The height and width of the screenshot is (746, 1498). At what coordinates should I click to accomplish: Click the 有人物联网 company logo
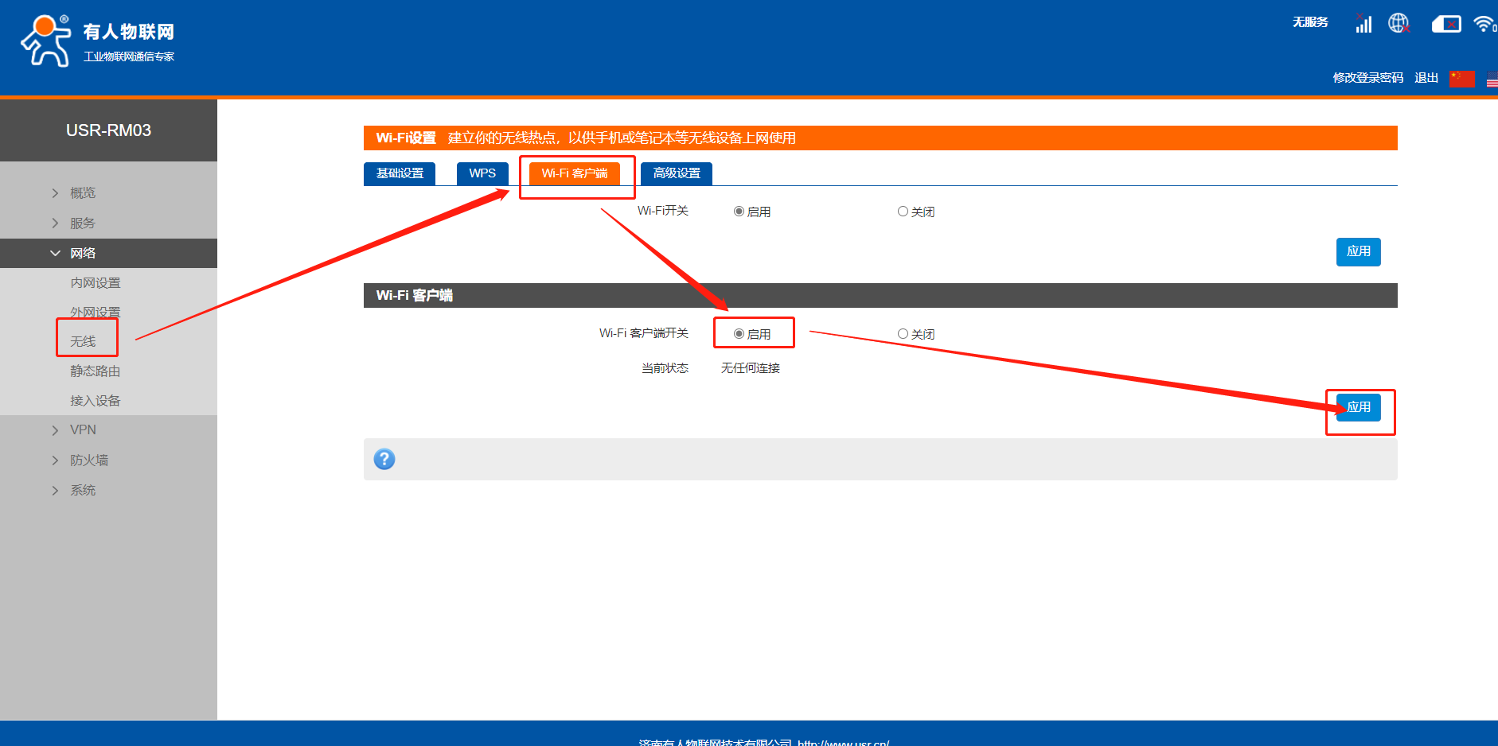point(97,41)
